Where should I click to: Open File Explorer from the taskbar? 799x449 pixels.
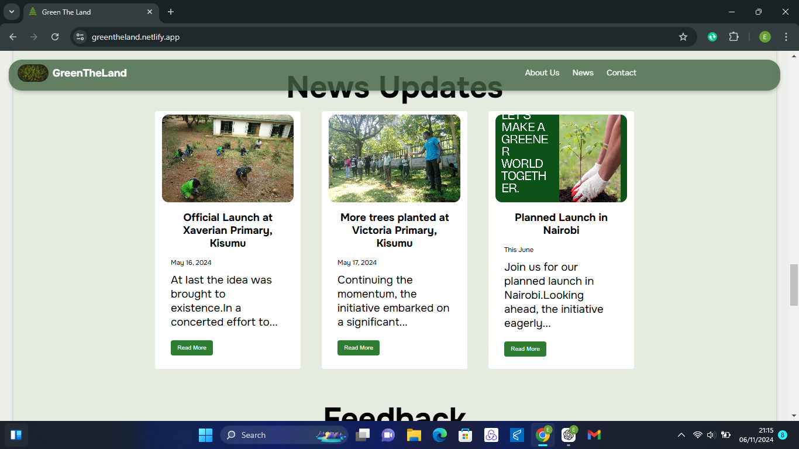tap(414, 435)
